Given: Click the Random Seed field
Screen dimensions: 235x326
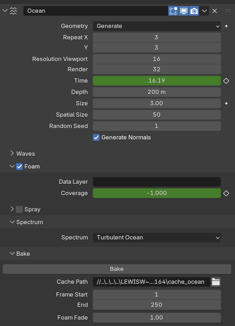Looking at the screenshot, I should [157, 126].
